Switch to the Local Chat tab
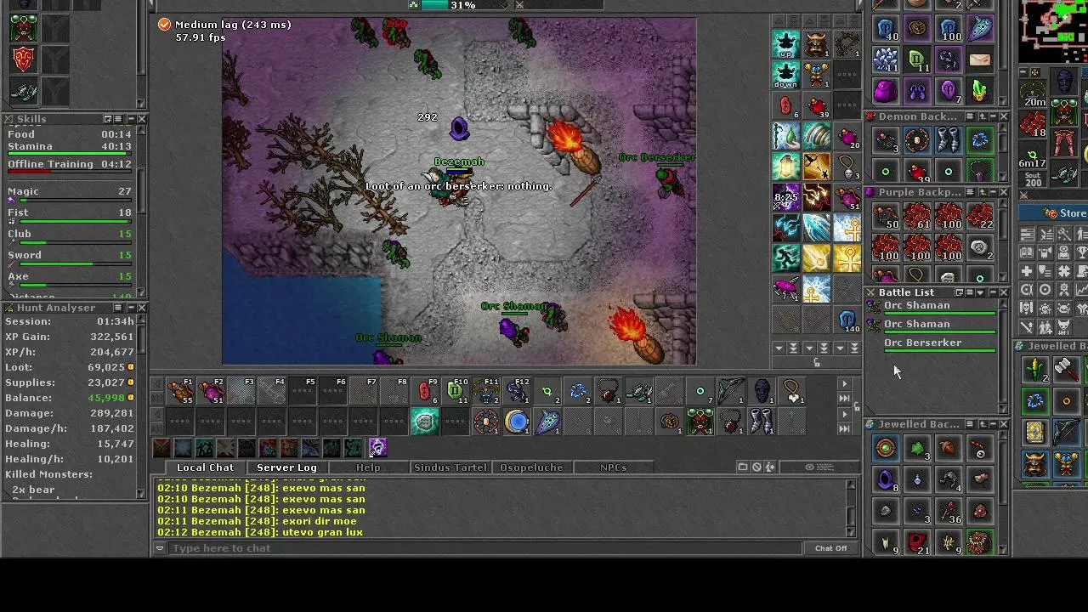Screen dimensions: 1088x612 click(205, 467)
